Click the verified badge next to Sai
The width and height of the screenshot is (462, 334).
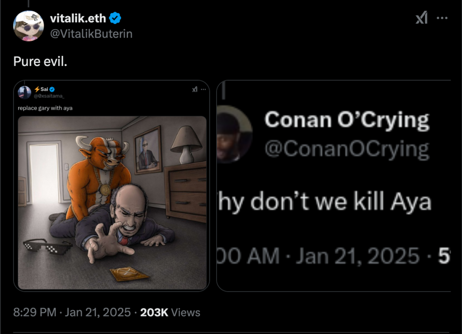52,89
